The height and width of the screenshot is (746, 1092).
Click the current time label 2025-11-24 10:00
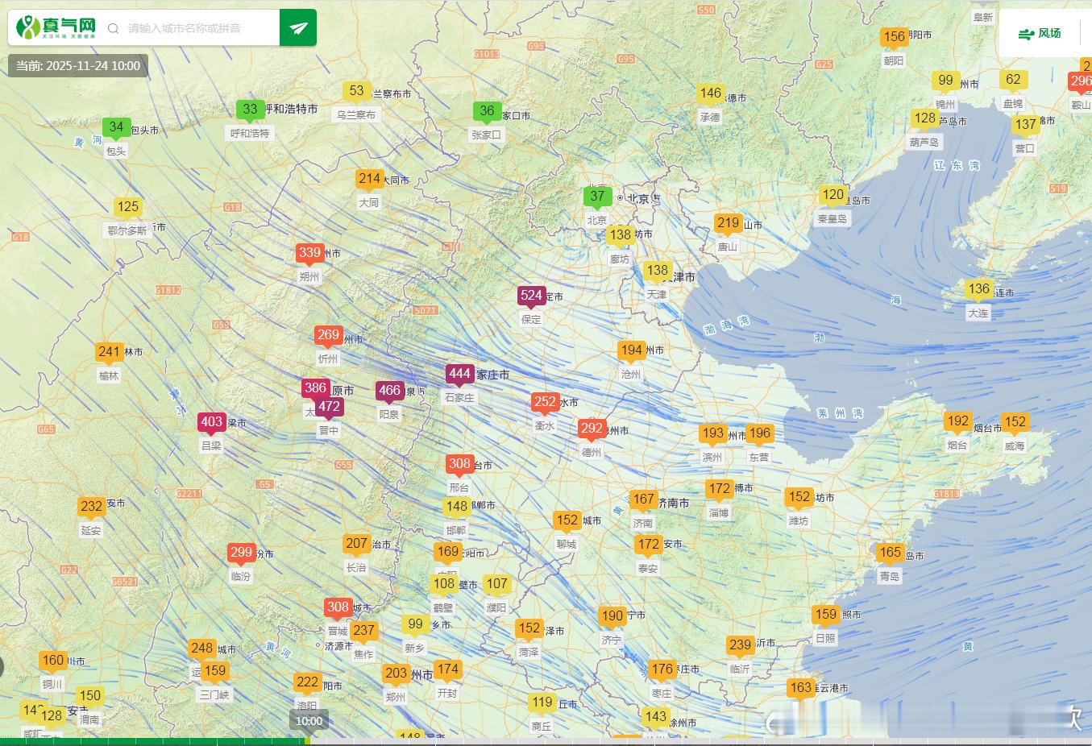click(x=78, y=66)
